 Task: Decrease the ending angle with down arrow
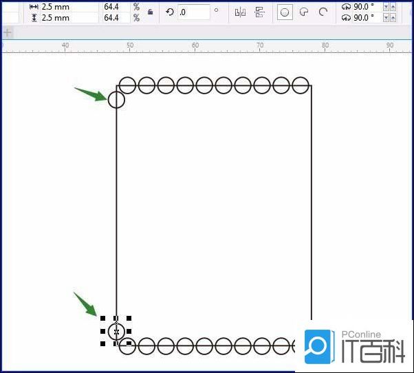coord(386,18)
